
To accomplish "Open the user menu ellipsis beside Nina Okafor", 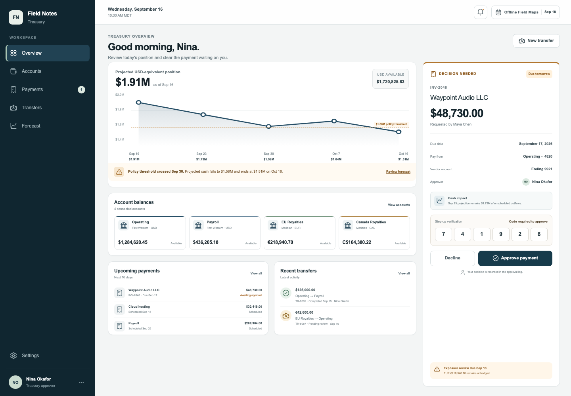I will [x=82, y=383].
